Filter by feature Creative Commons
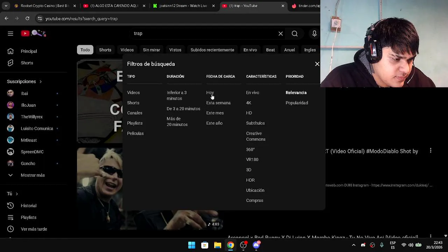The width and height of the screenshot is (448, 252). 256,136
